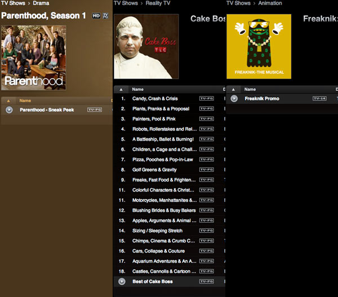Toggle sort arrow in Freaknik list header
This screenshot has width=338, height=297.
coord(234,89)
